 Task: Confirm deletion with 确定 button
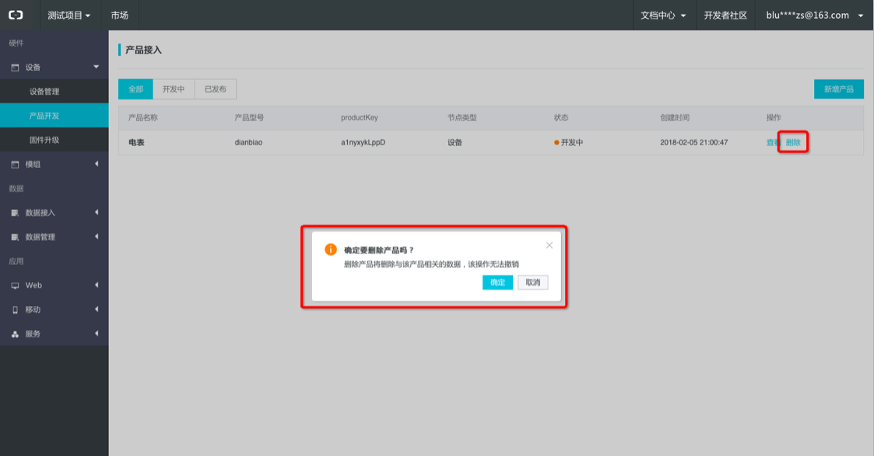497,283
